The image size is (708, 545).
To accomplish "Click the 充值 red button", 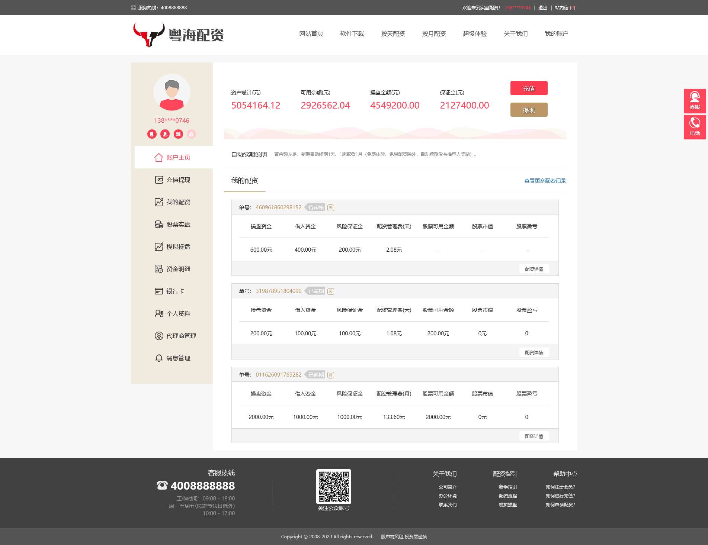I will coord(529,88).
